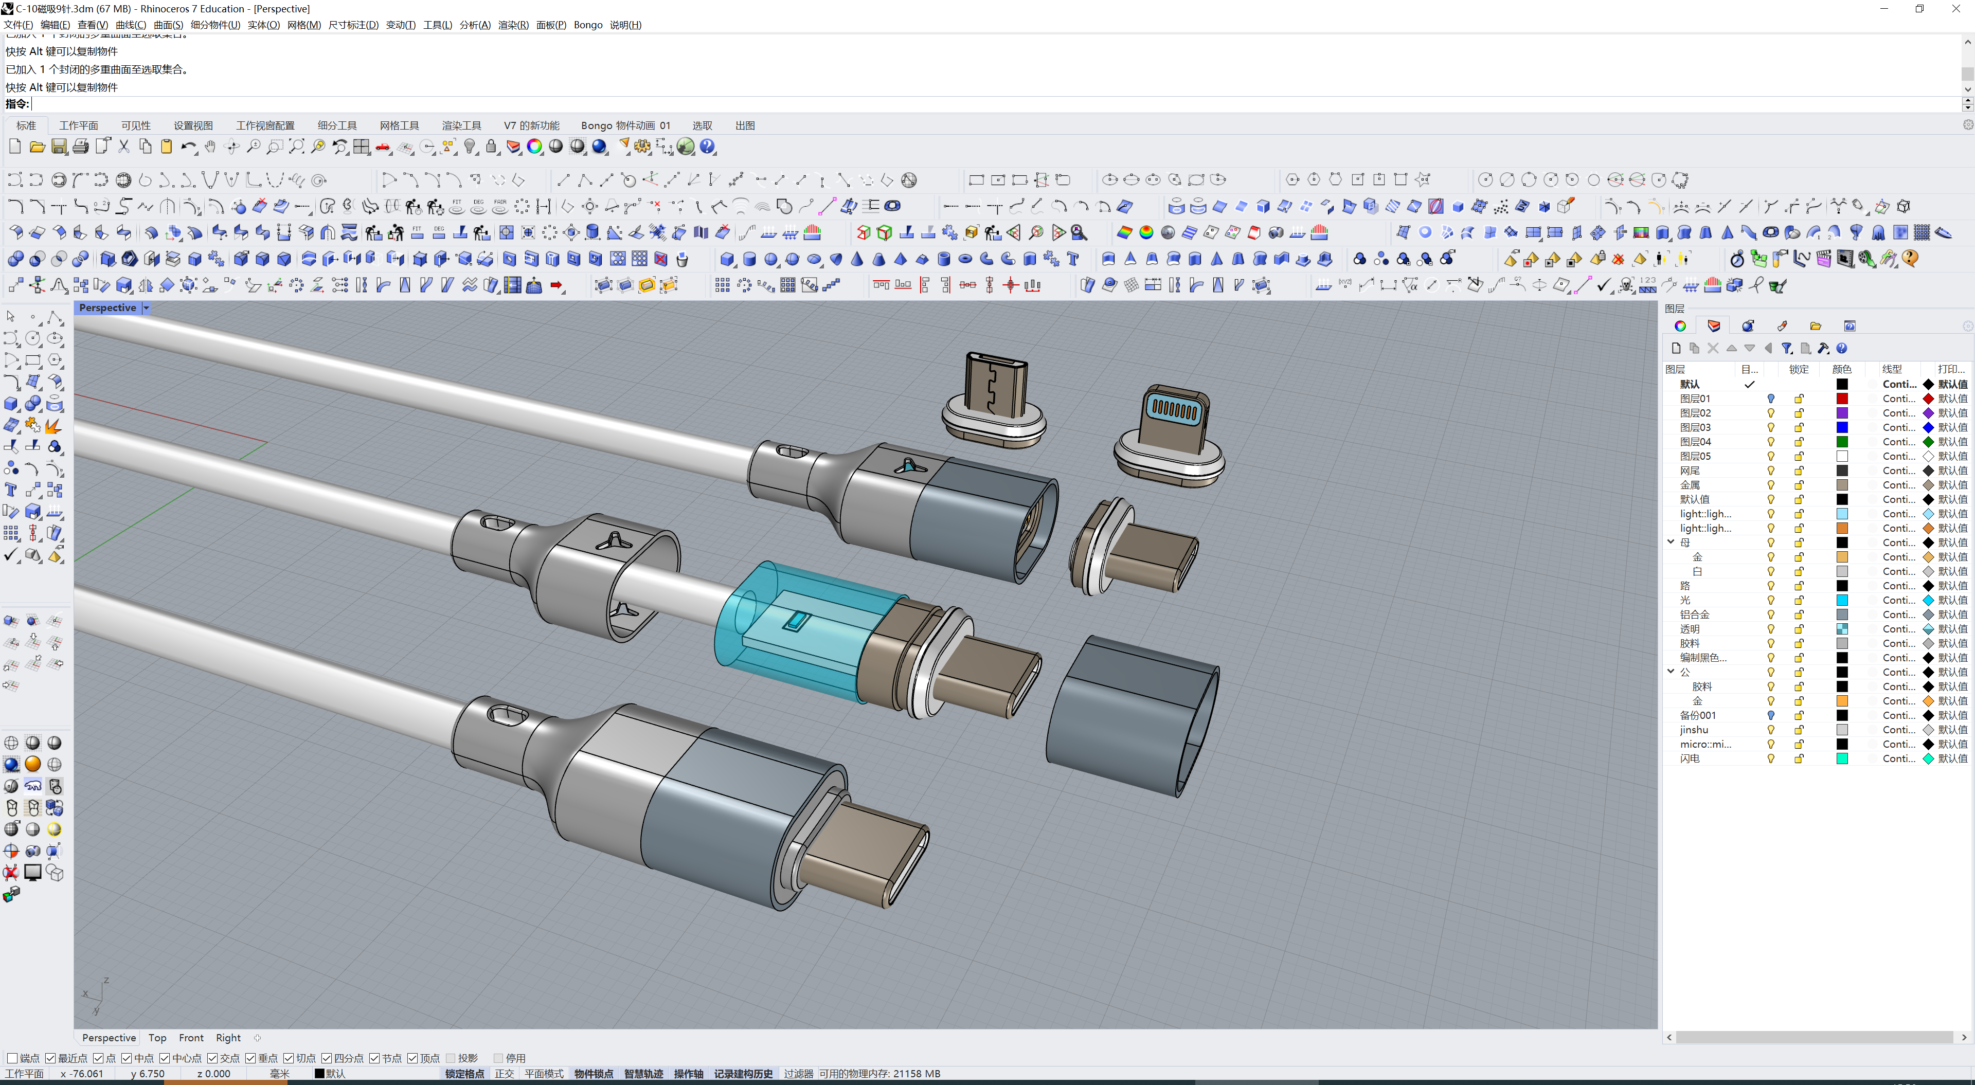The height and width of the screenshot is (1085, 1975).
Task: Open the Perspective viewport dropdown
Action: (147, 308)
